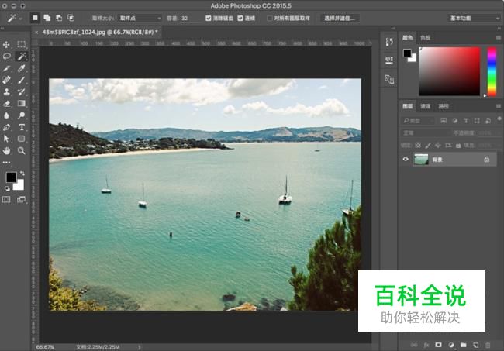Hide the Background layer with eye icon
Viewport: 504px width, 351px height.
406,160
